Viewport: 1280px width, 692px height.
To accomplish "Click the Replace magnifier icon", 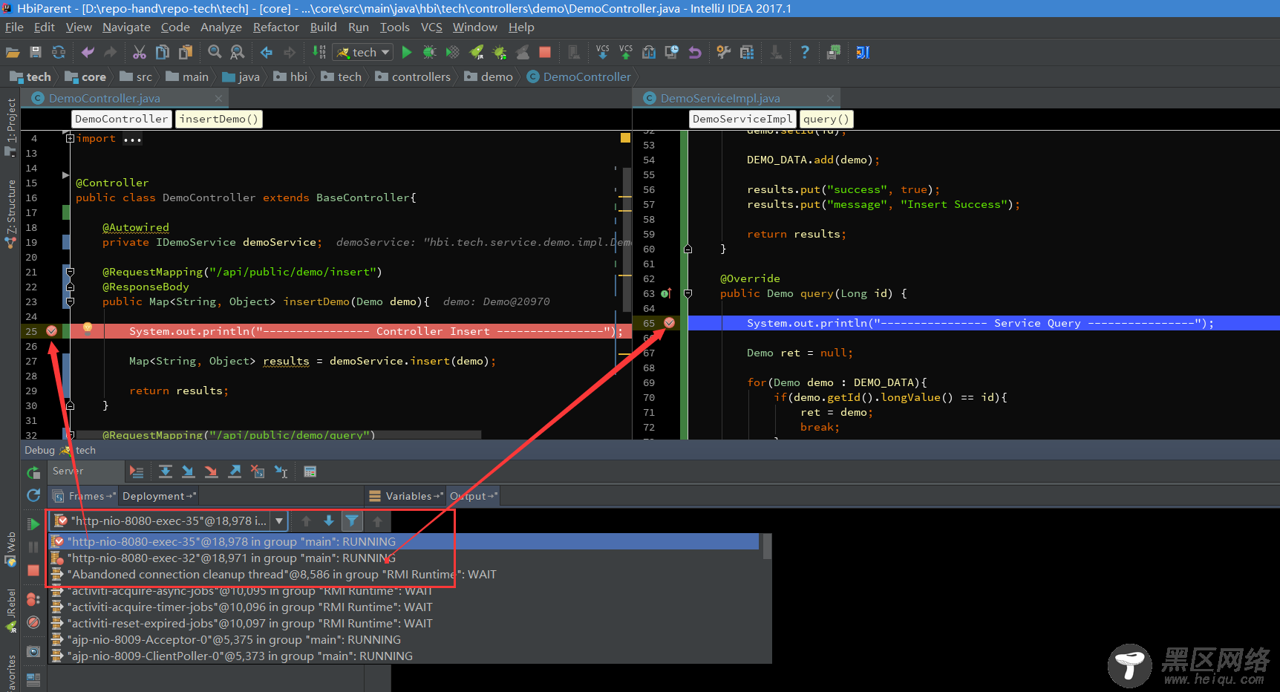I will click(238, 52).
